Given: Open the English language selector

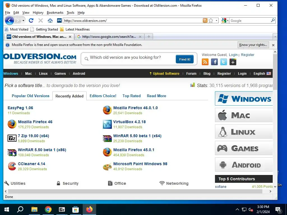Looking at the screenshot, I should click(x=262, y=74).
